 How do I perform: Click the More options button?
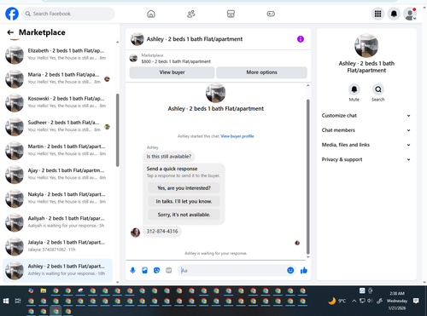(261, 72)
